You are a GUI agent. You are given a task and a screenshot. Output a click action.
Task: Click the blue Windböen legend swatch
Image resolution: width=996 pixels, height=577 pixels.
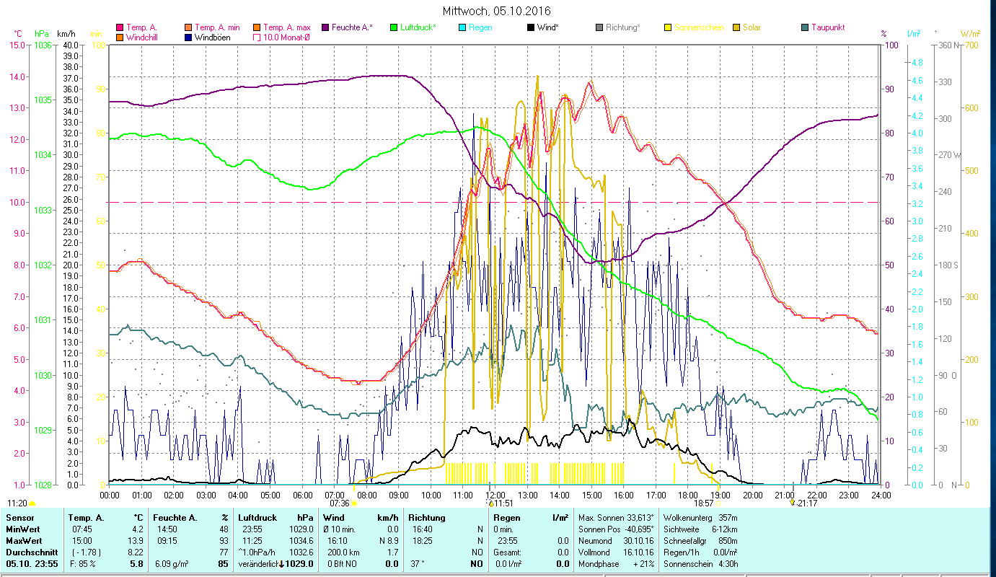click(x=189, y=37)
